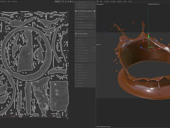
Task: Click the icon directly right of the Project dropdown
Action: [66, 1]
